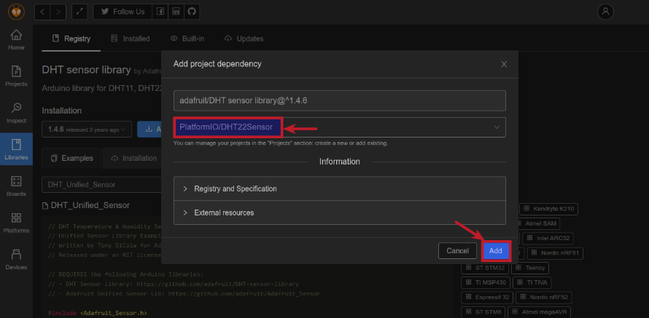649x318 pixels.
Task: Click the GitHub icon in top toolbar
Action: click(x=191, y=12)
